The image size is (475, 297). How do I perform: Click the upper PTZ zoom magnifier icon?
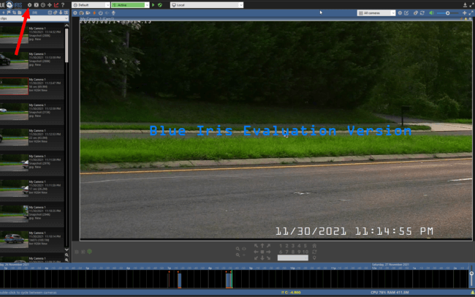[x=237, y=249]
